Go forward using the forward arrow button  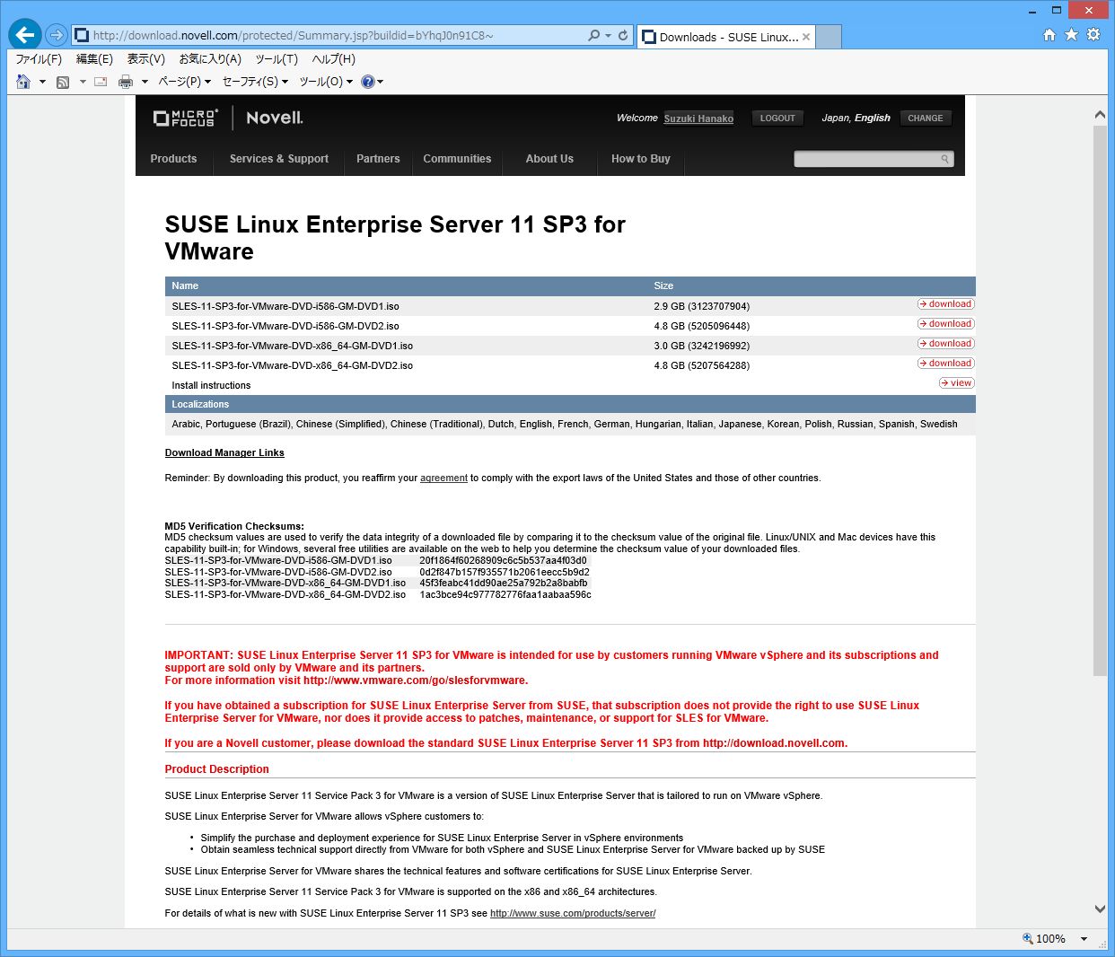[x=57, y=35]
